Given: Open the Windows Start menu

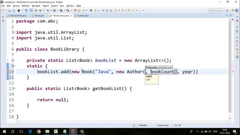Looking at the screenshot, I should pos(4,132).
